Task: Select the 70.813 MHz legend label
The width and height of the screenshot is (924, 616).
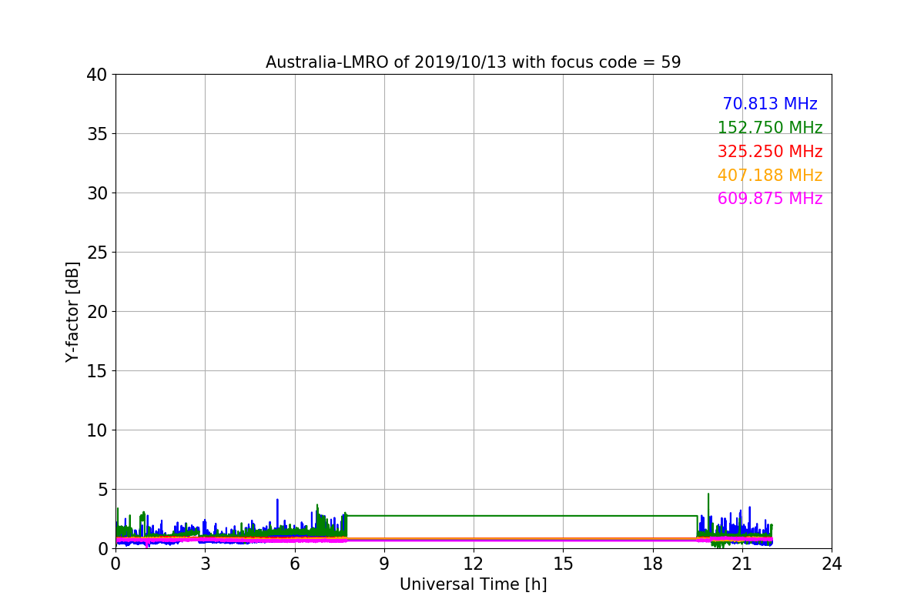Action: click(x=770, y=104)
